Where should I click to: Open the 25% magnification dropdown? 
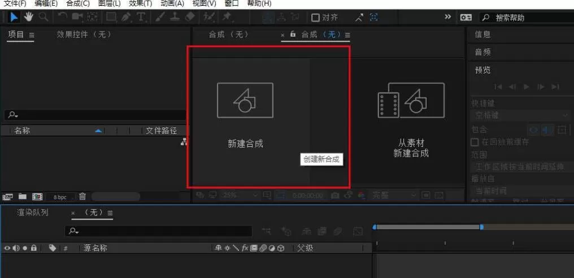pyautogui.click(x=240, y=196)
